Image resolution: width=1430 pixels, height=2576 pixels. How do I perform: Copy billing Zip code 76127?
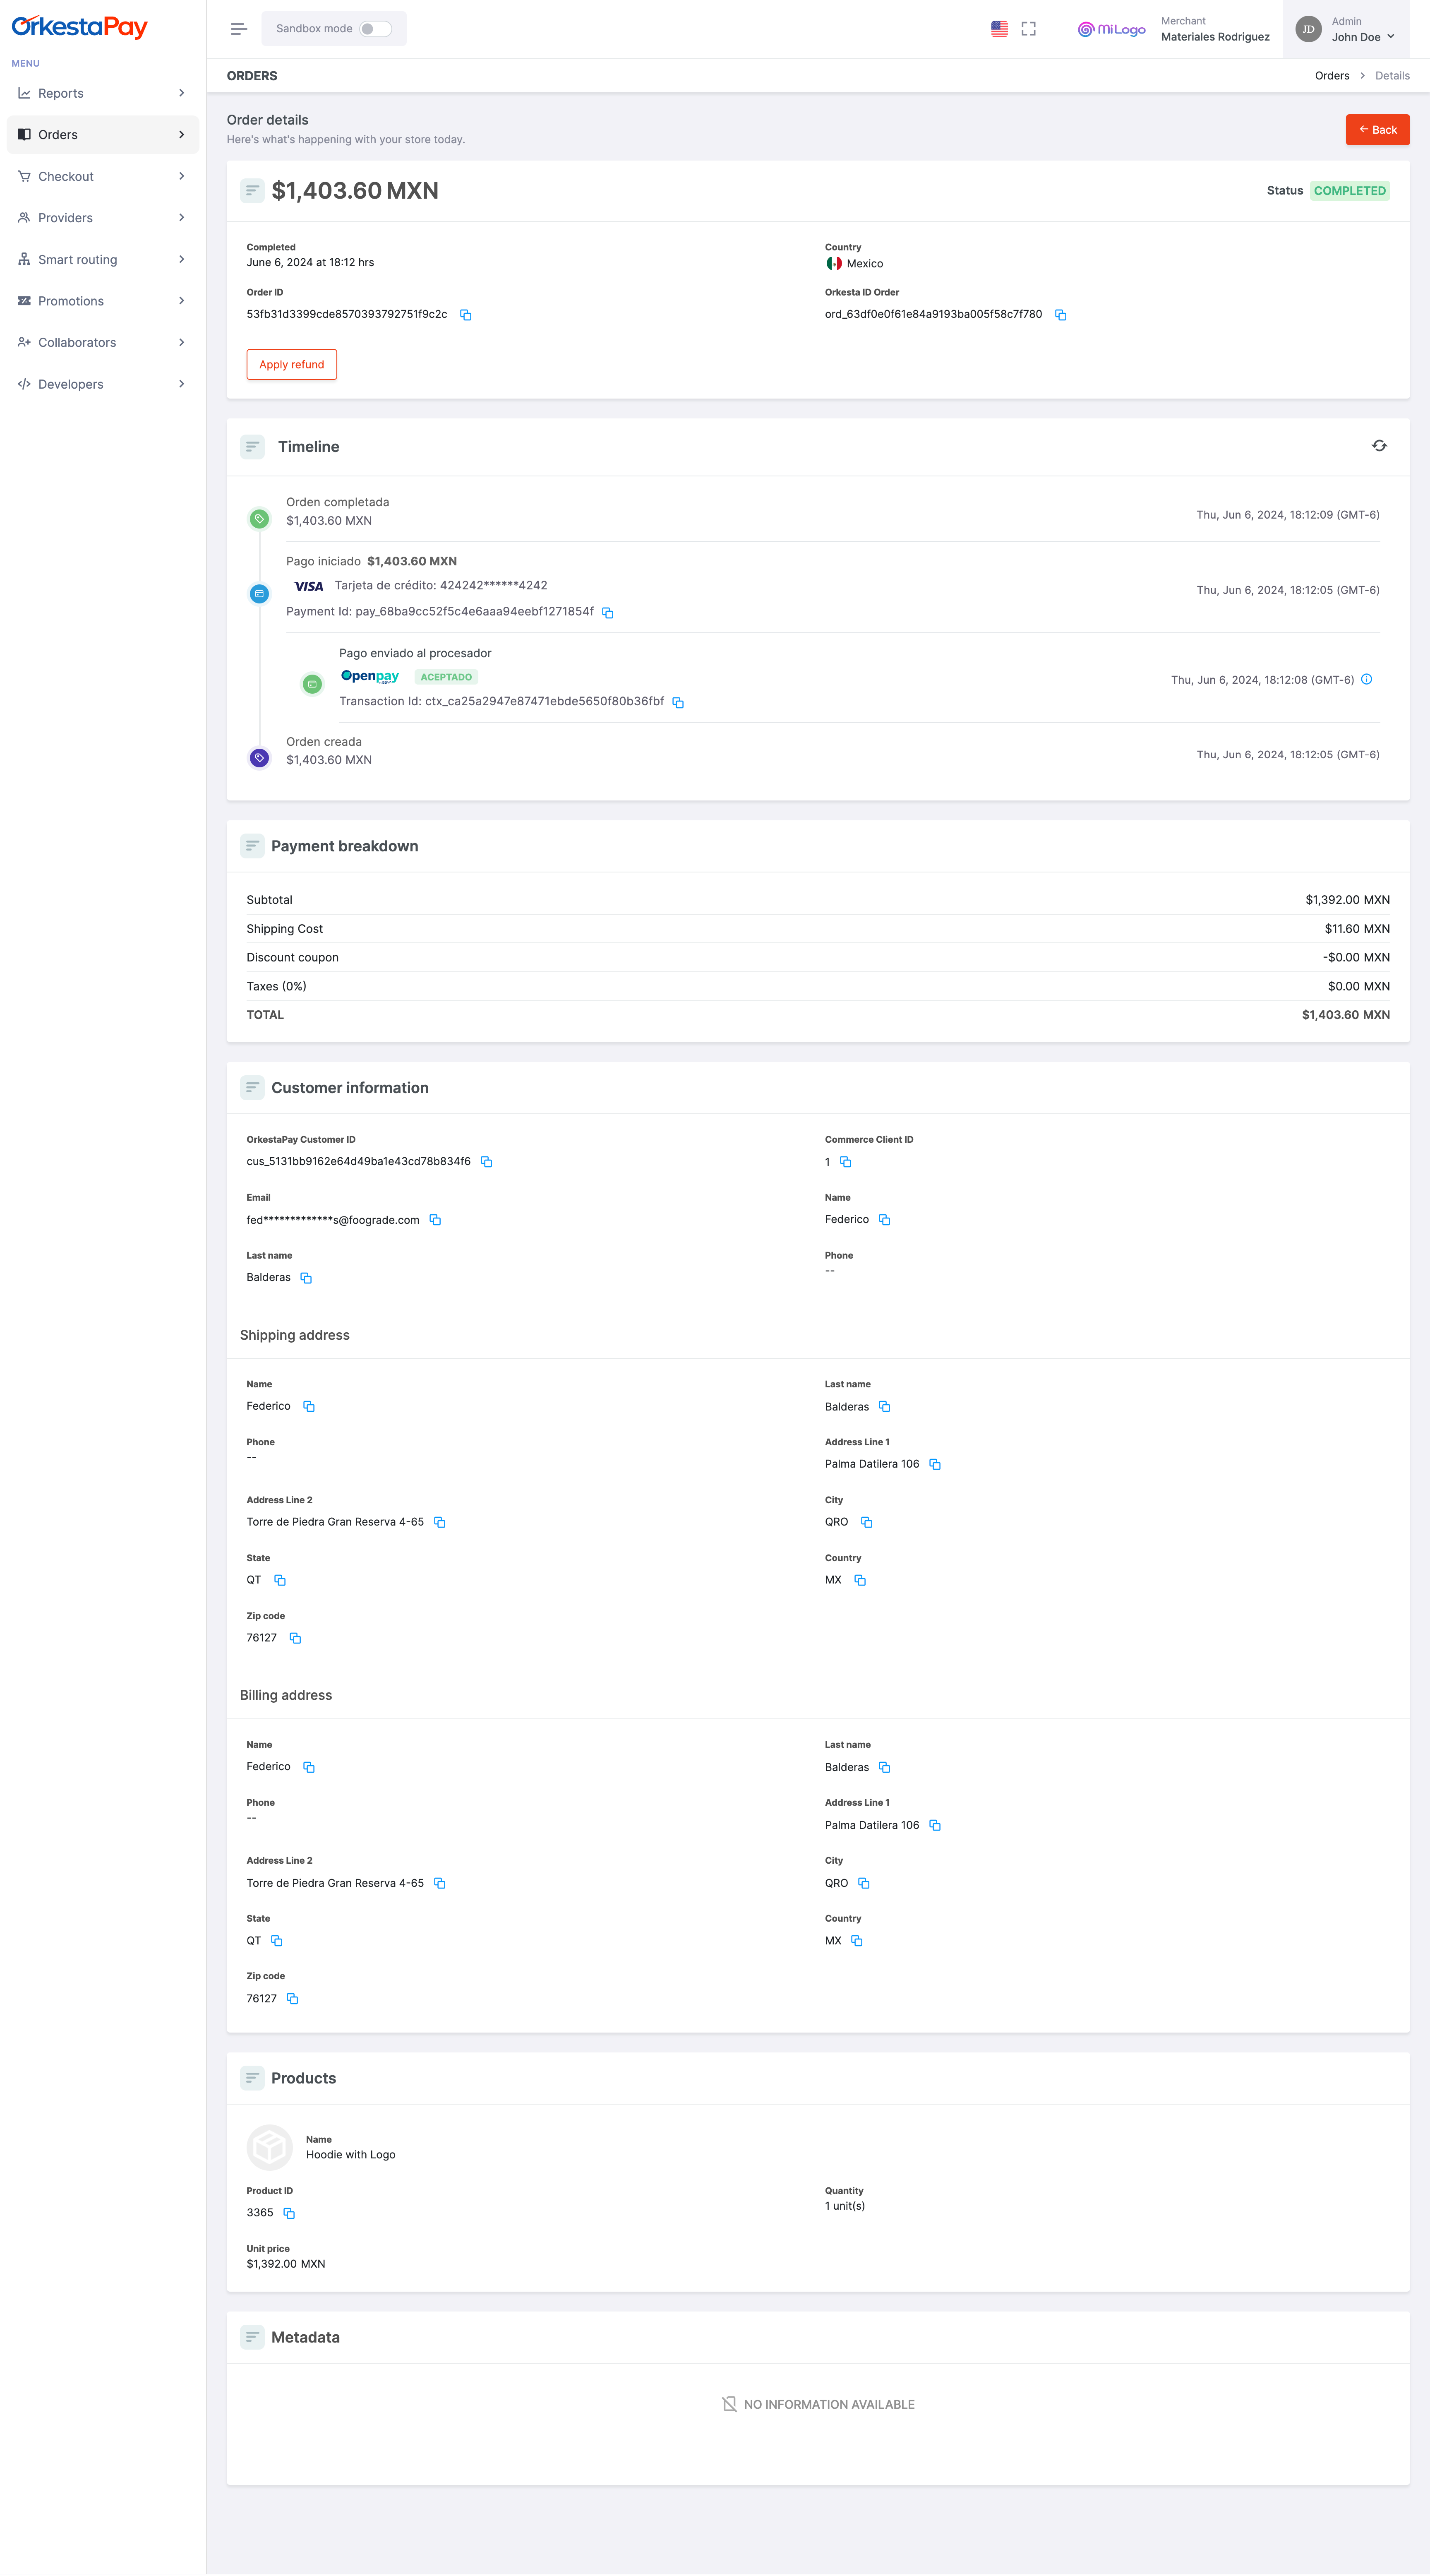pyautogui.click(x=292, y=1999)
